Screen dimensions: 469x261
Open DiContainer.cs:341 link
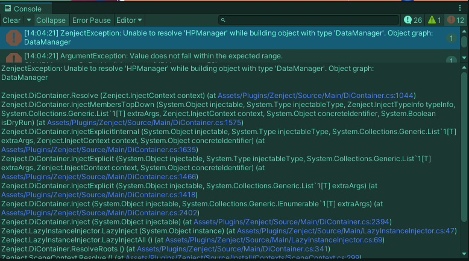(x=233, y=249)
